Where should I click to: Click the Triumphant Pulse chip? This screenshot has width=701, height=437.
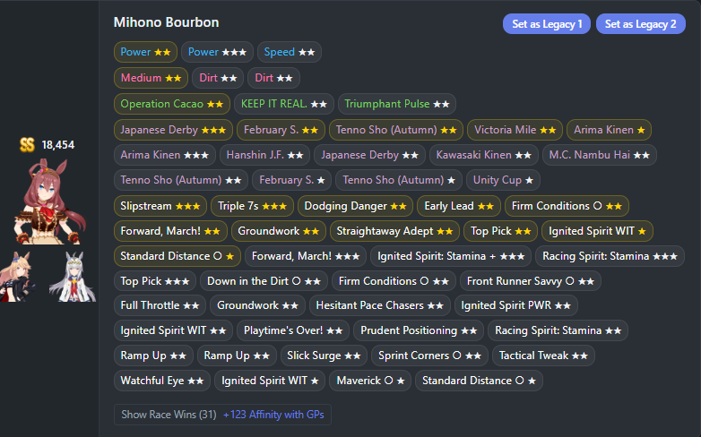pyautogui.click(x=397, y=104)
